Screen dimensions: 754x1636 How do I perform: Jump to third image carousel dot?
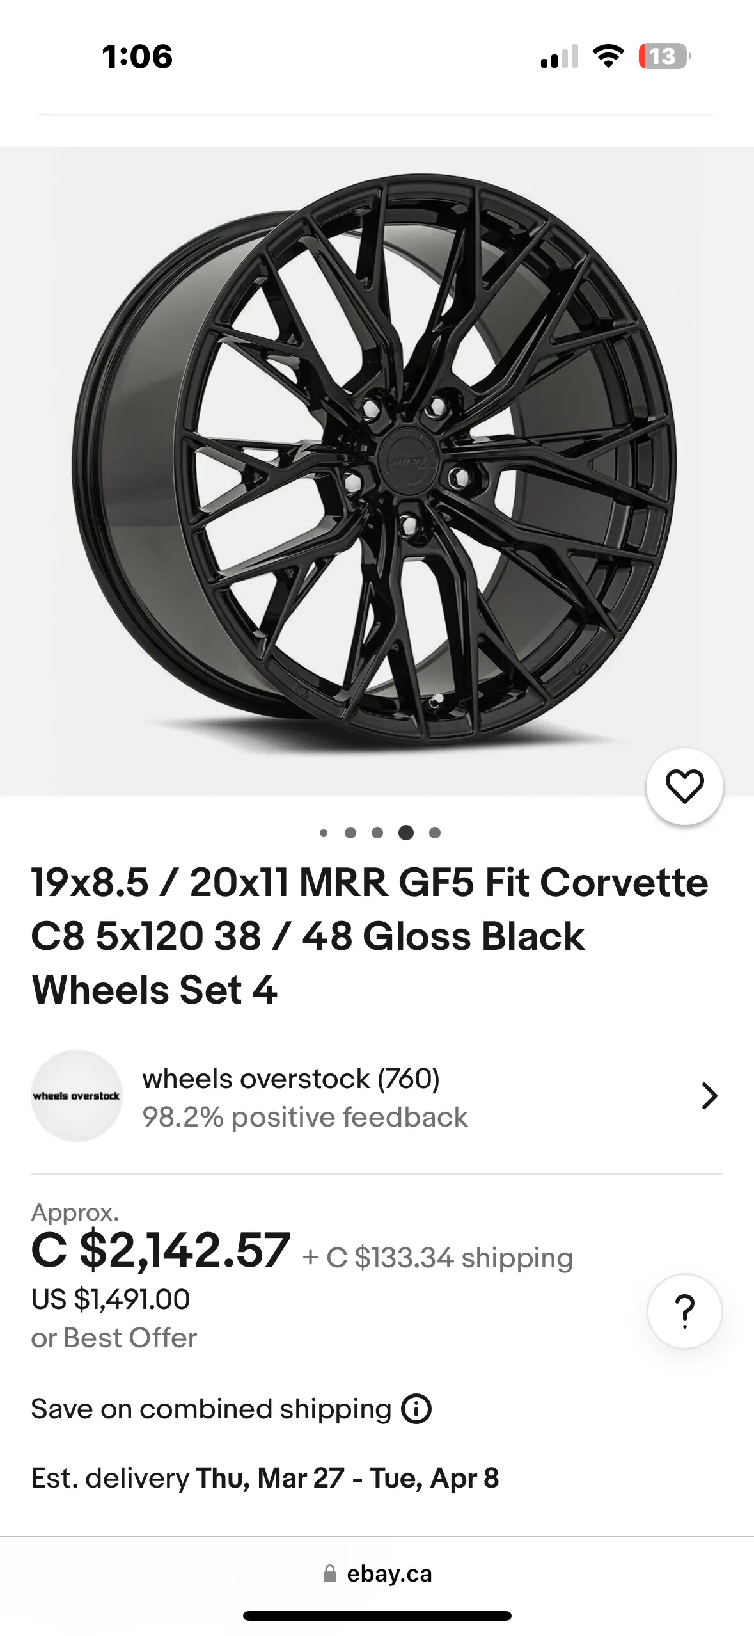(x=377, y=833)
